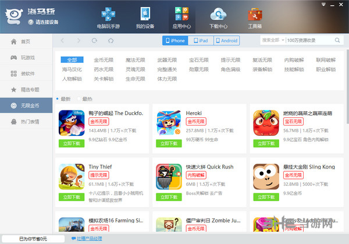Screen dimensions: 349x244
Task: Click the refresh icon in navigation bar
Action: 94,41
